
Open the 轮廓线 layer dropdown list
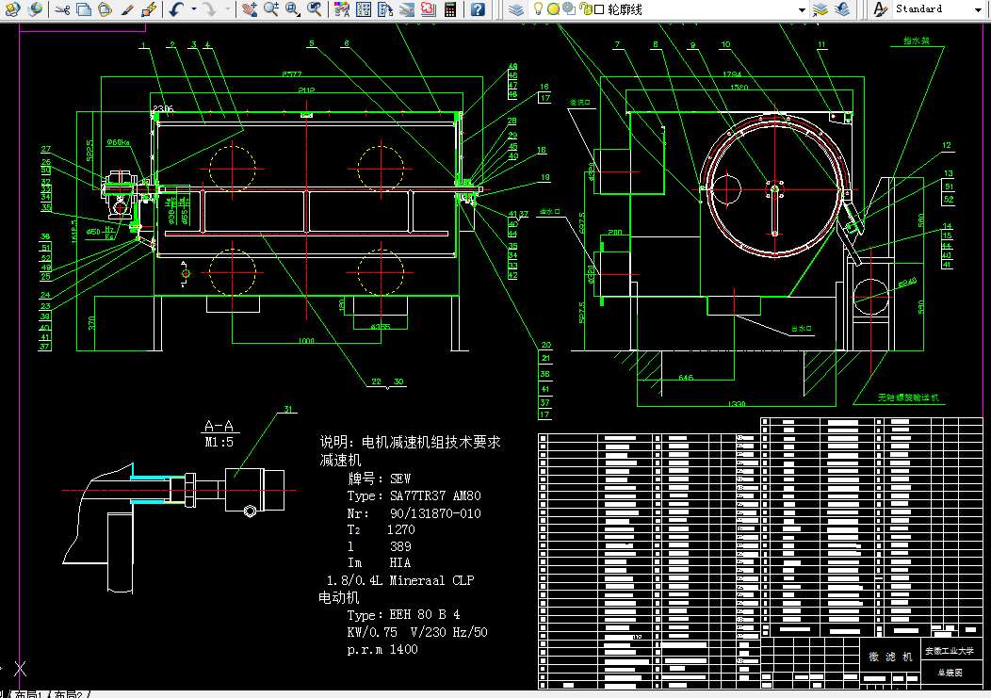click(802, 9)
